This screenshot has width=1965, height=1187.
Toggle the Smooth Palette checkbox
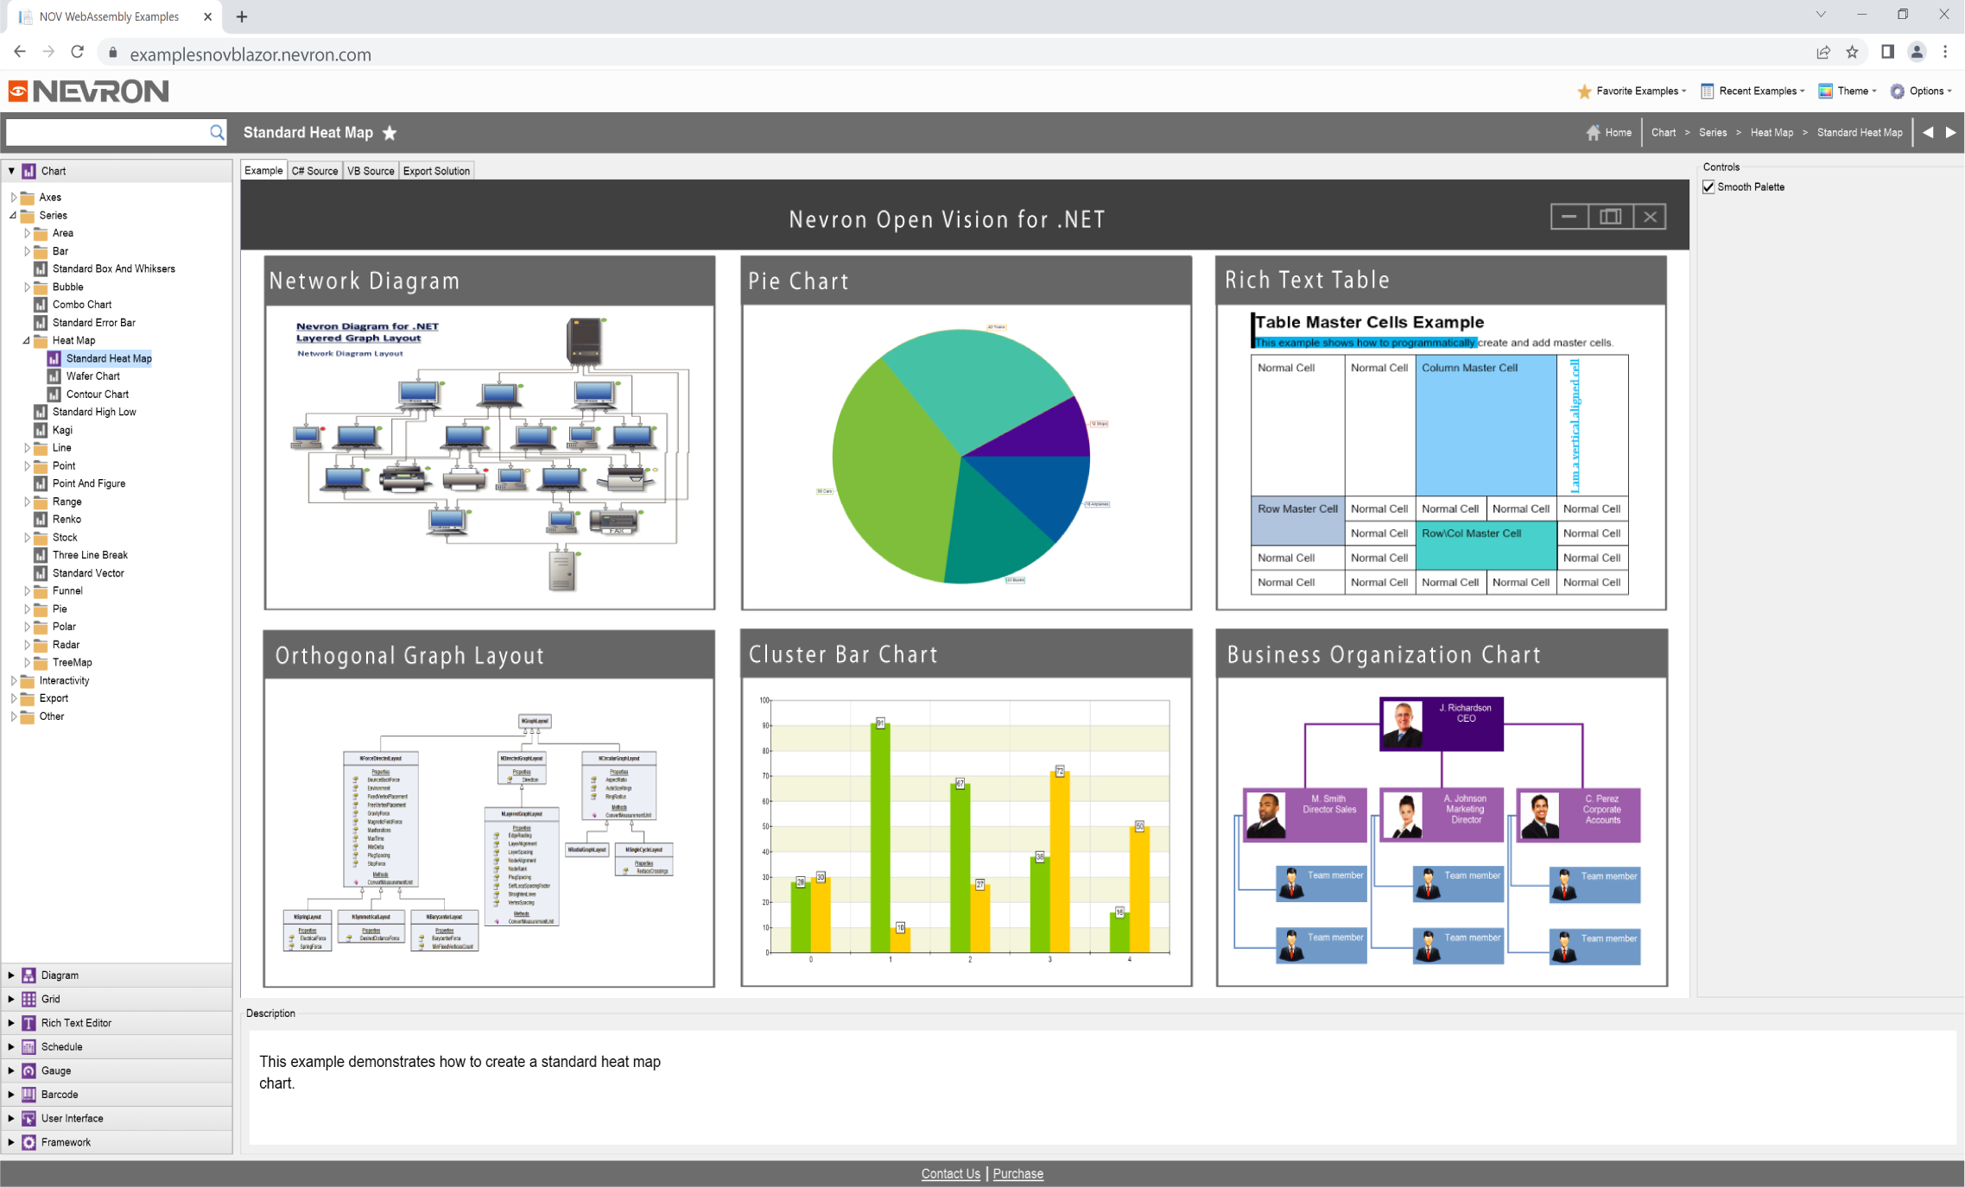1708,186
